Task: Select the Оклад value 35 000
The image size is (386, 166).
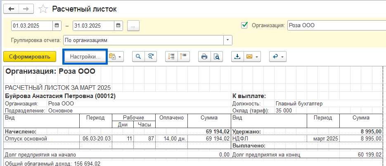Action: pyautogui.click(x=284, y=110)
